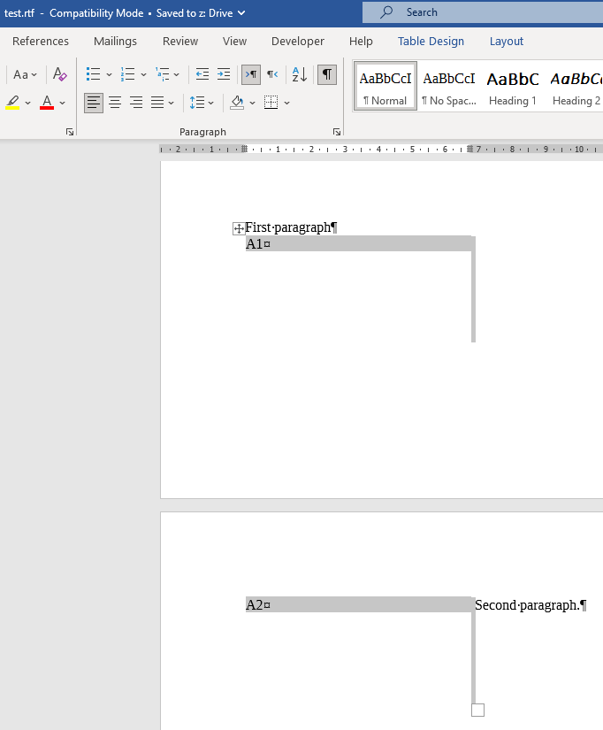Image resolution: width=603 pixels, height=730 pixels.
Task: Switch to Review tab
Action: [180, 42]
